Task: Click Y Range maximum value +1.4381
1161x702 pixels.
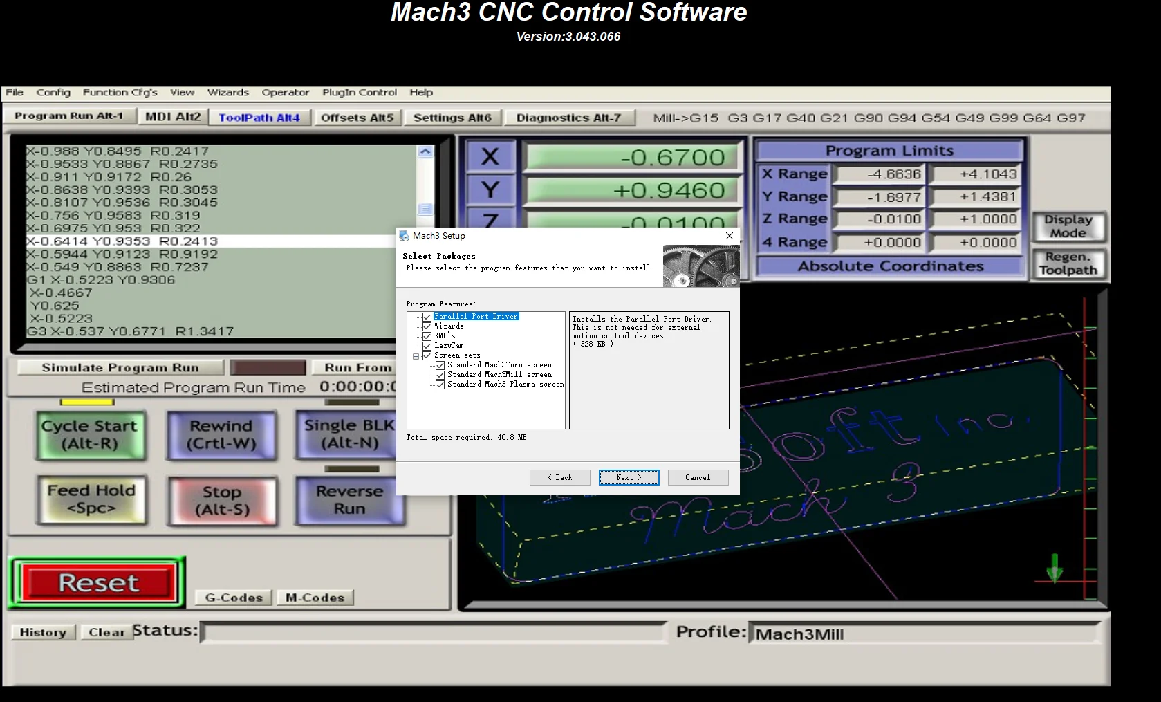Action: tap(975, 197)
